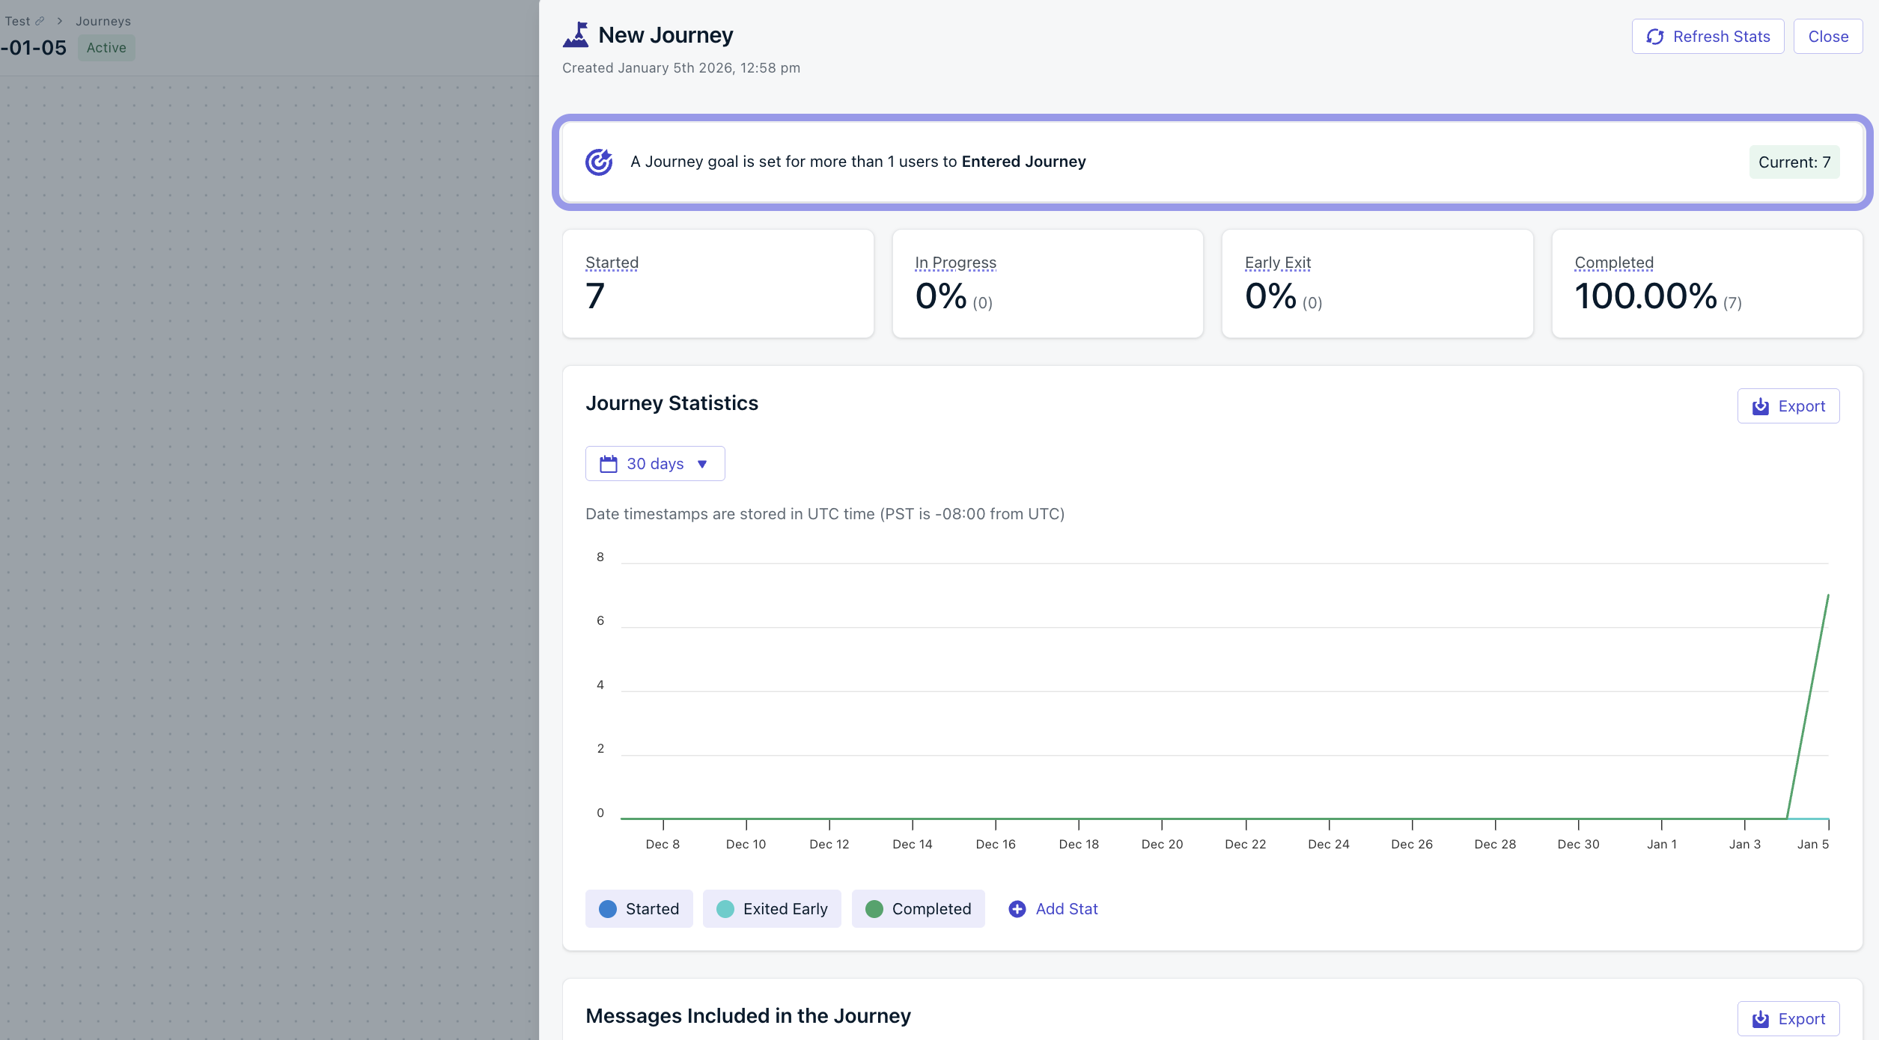Image resolution: width=1879 pixels, height=1040 pixels.
Task: Expand the breadcrumb chevron after Test
Action: click(58, 20)
